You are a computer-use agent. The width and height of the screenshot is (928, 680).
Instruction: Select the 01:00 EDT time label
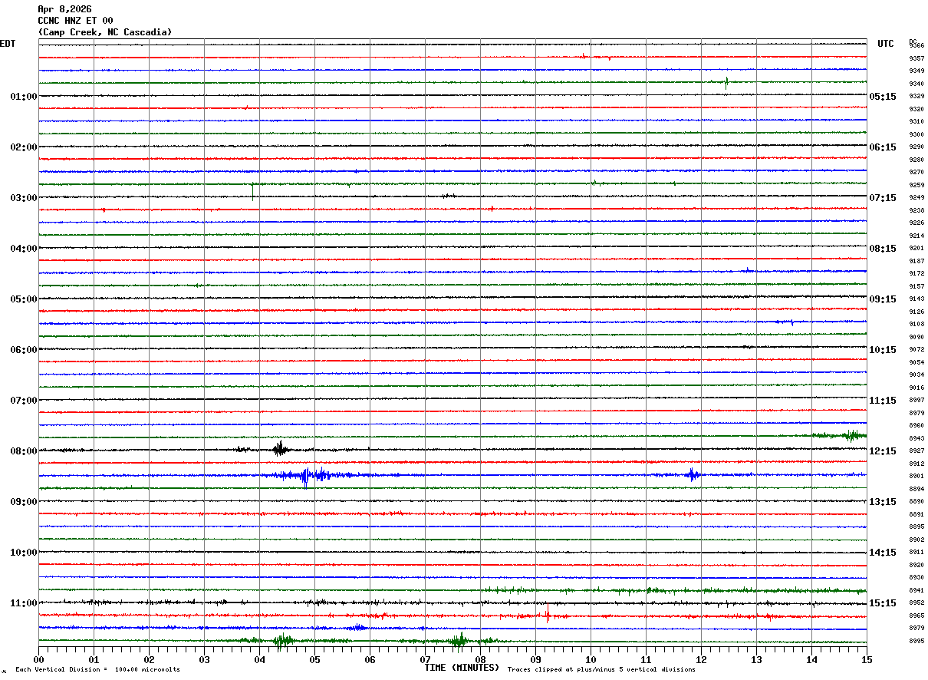24,97
